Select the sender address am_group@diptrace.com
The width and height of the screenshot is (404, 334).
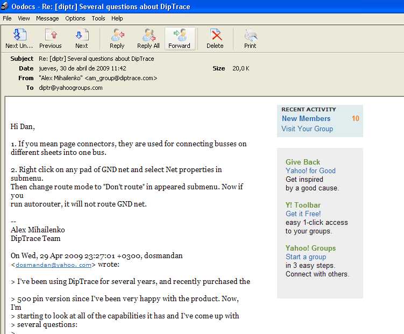pos(121,78)
